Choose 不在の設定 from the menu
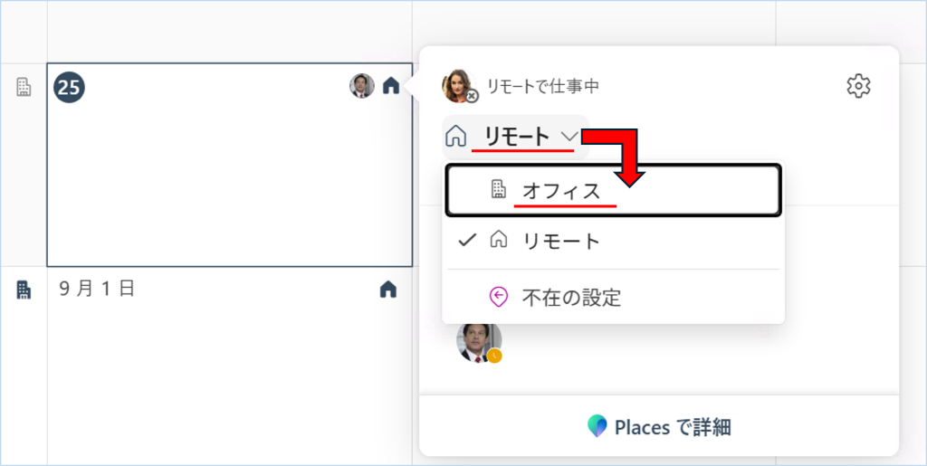The image size is (927, 466). click(613, 297)
